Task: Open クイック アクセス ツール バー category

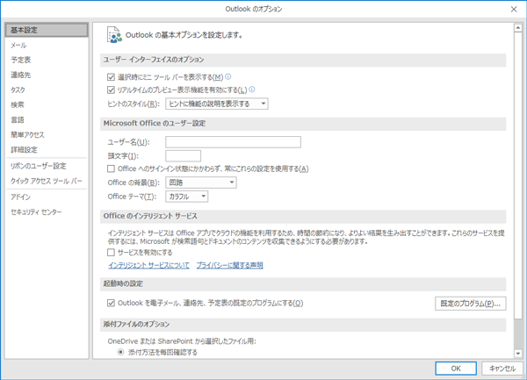Action: tap(47, 181)
